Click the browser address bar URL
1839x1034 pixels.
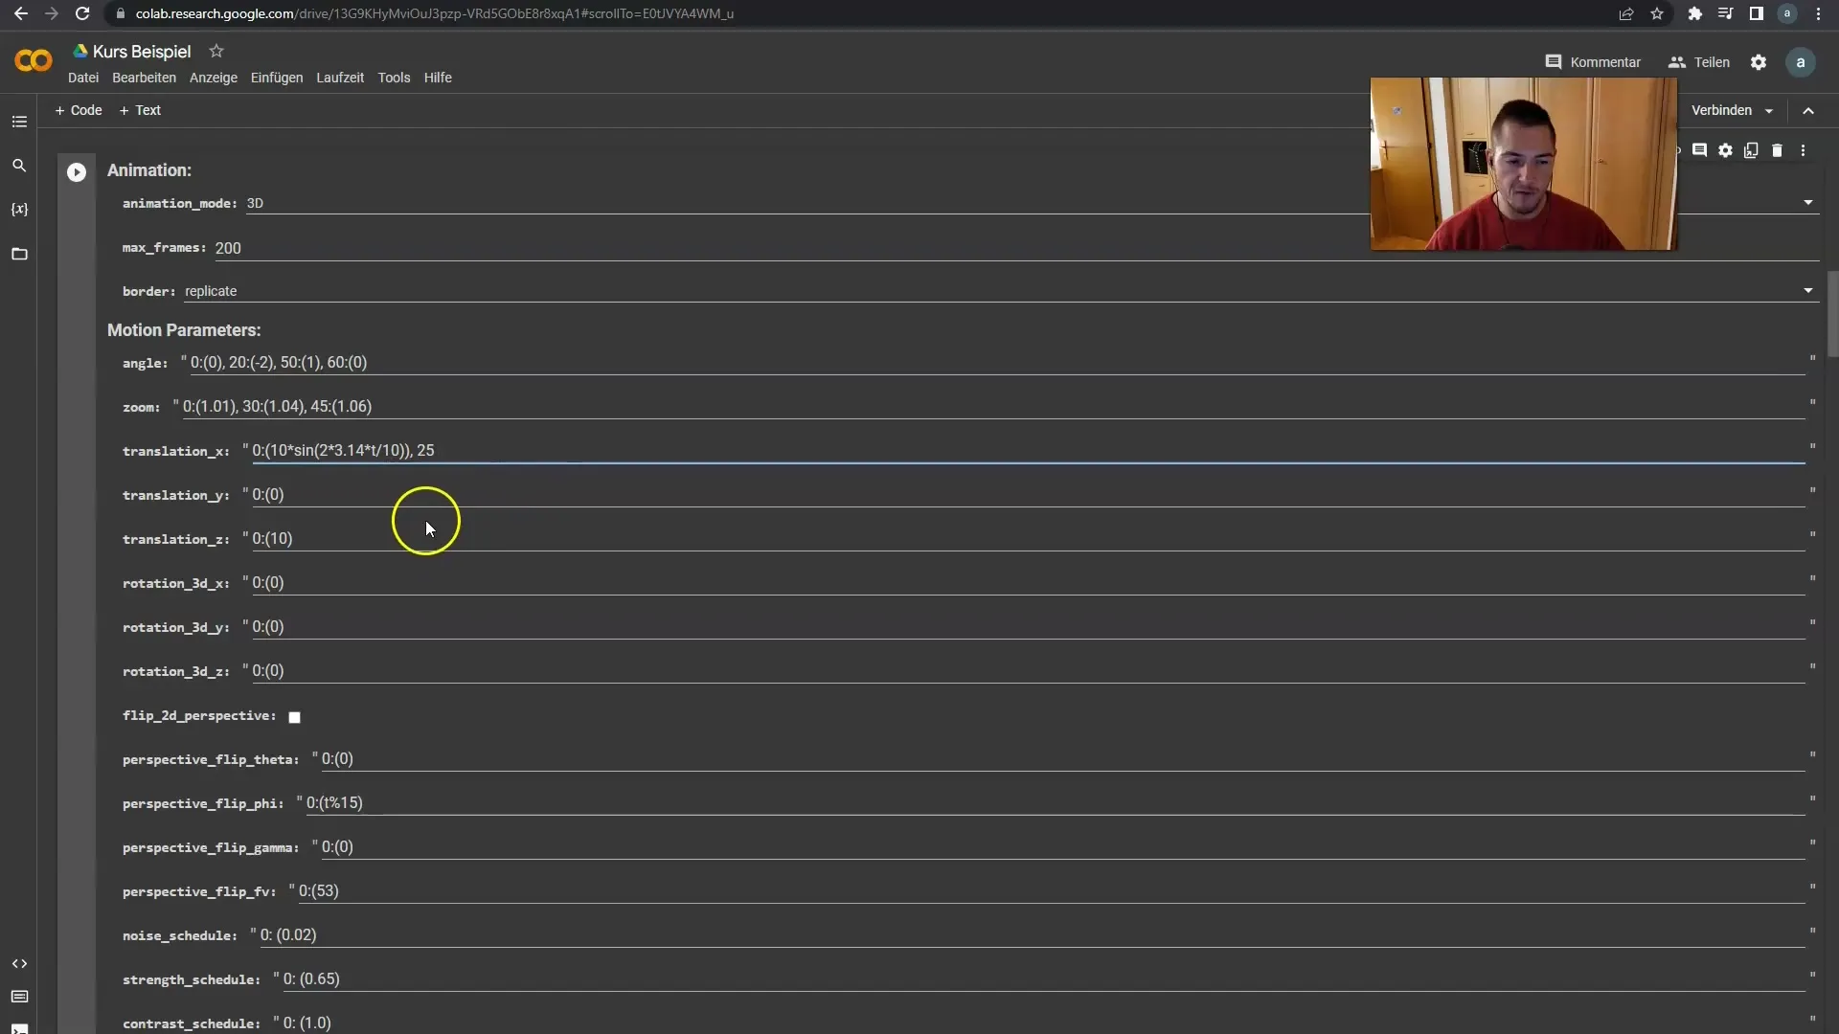click(x=434, y=13)
